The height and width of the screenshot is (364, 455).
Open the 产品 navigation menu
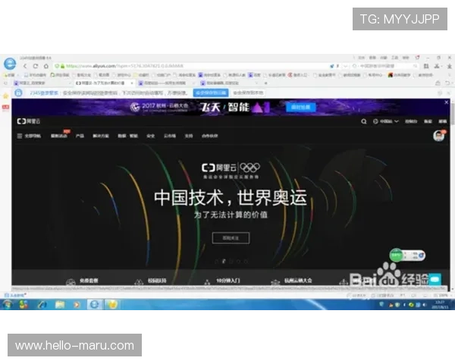(x=80, y=136)
